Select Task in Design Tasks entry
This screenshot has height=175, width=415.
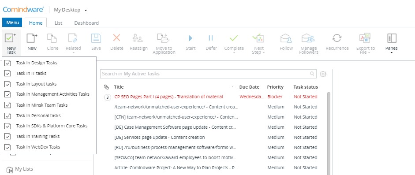click(49, 63)
